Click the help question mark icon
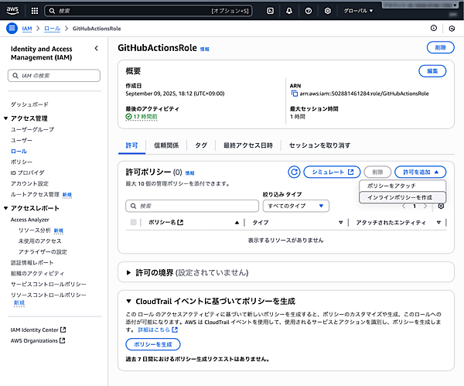 309,11
